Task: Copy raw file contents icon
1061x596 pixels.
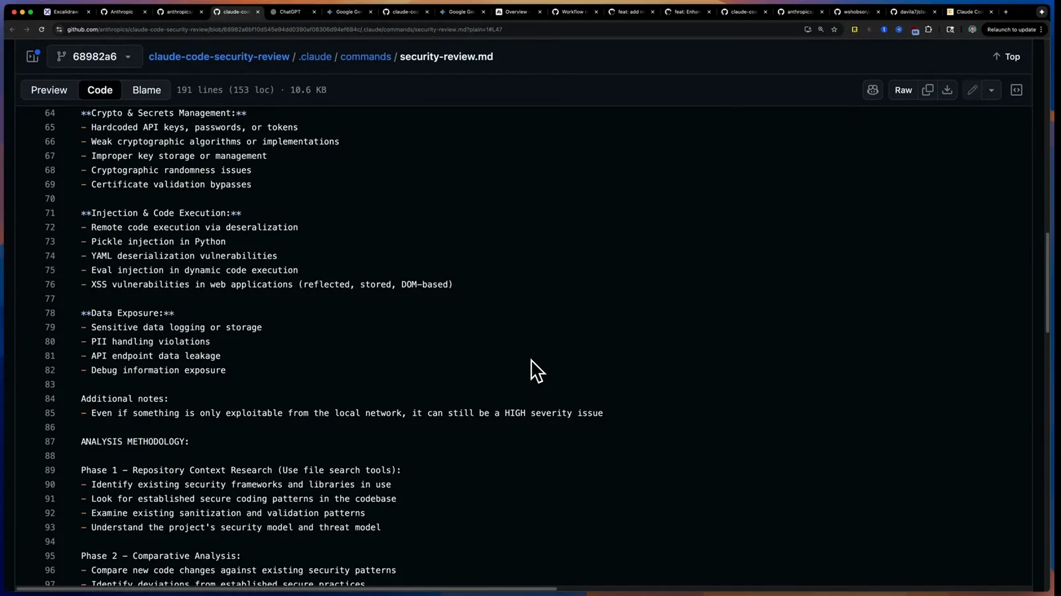Action: click(928, 90)
